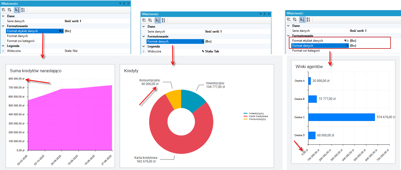Select Format danych row in middle panel
The image size is (401, 170).
click(175, 41)
